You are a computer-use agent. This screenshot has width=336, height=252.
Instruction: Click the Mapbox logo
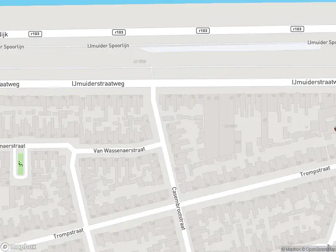18,247
